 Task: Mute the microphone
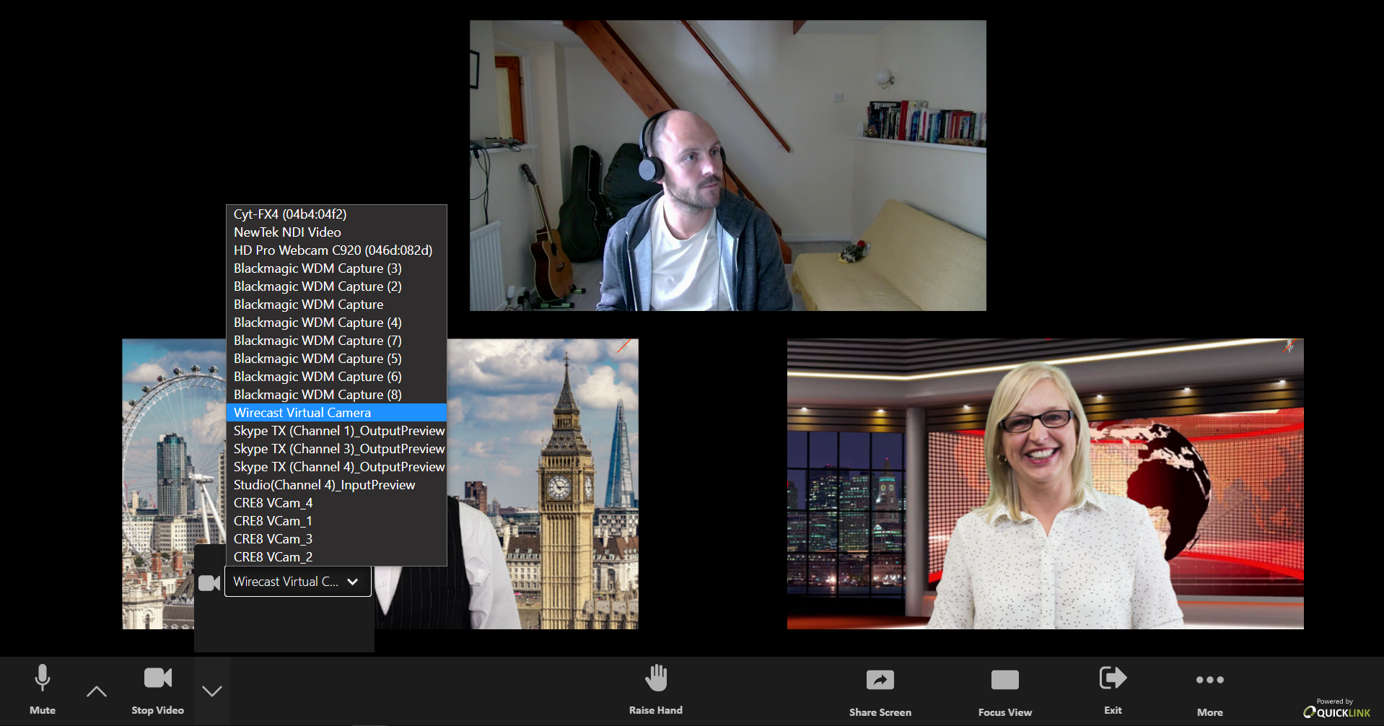click(43, 689)
